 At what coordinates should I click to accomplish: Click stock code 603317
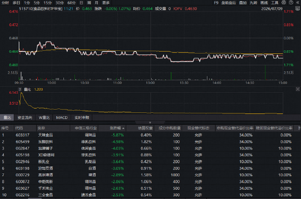(x=22, y=135)
